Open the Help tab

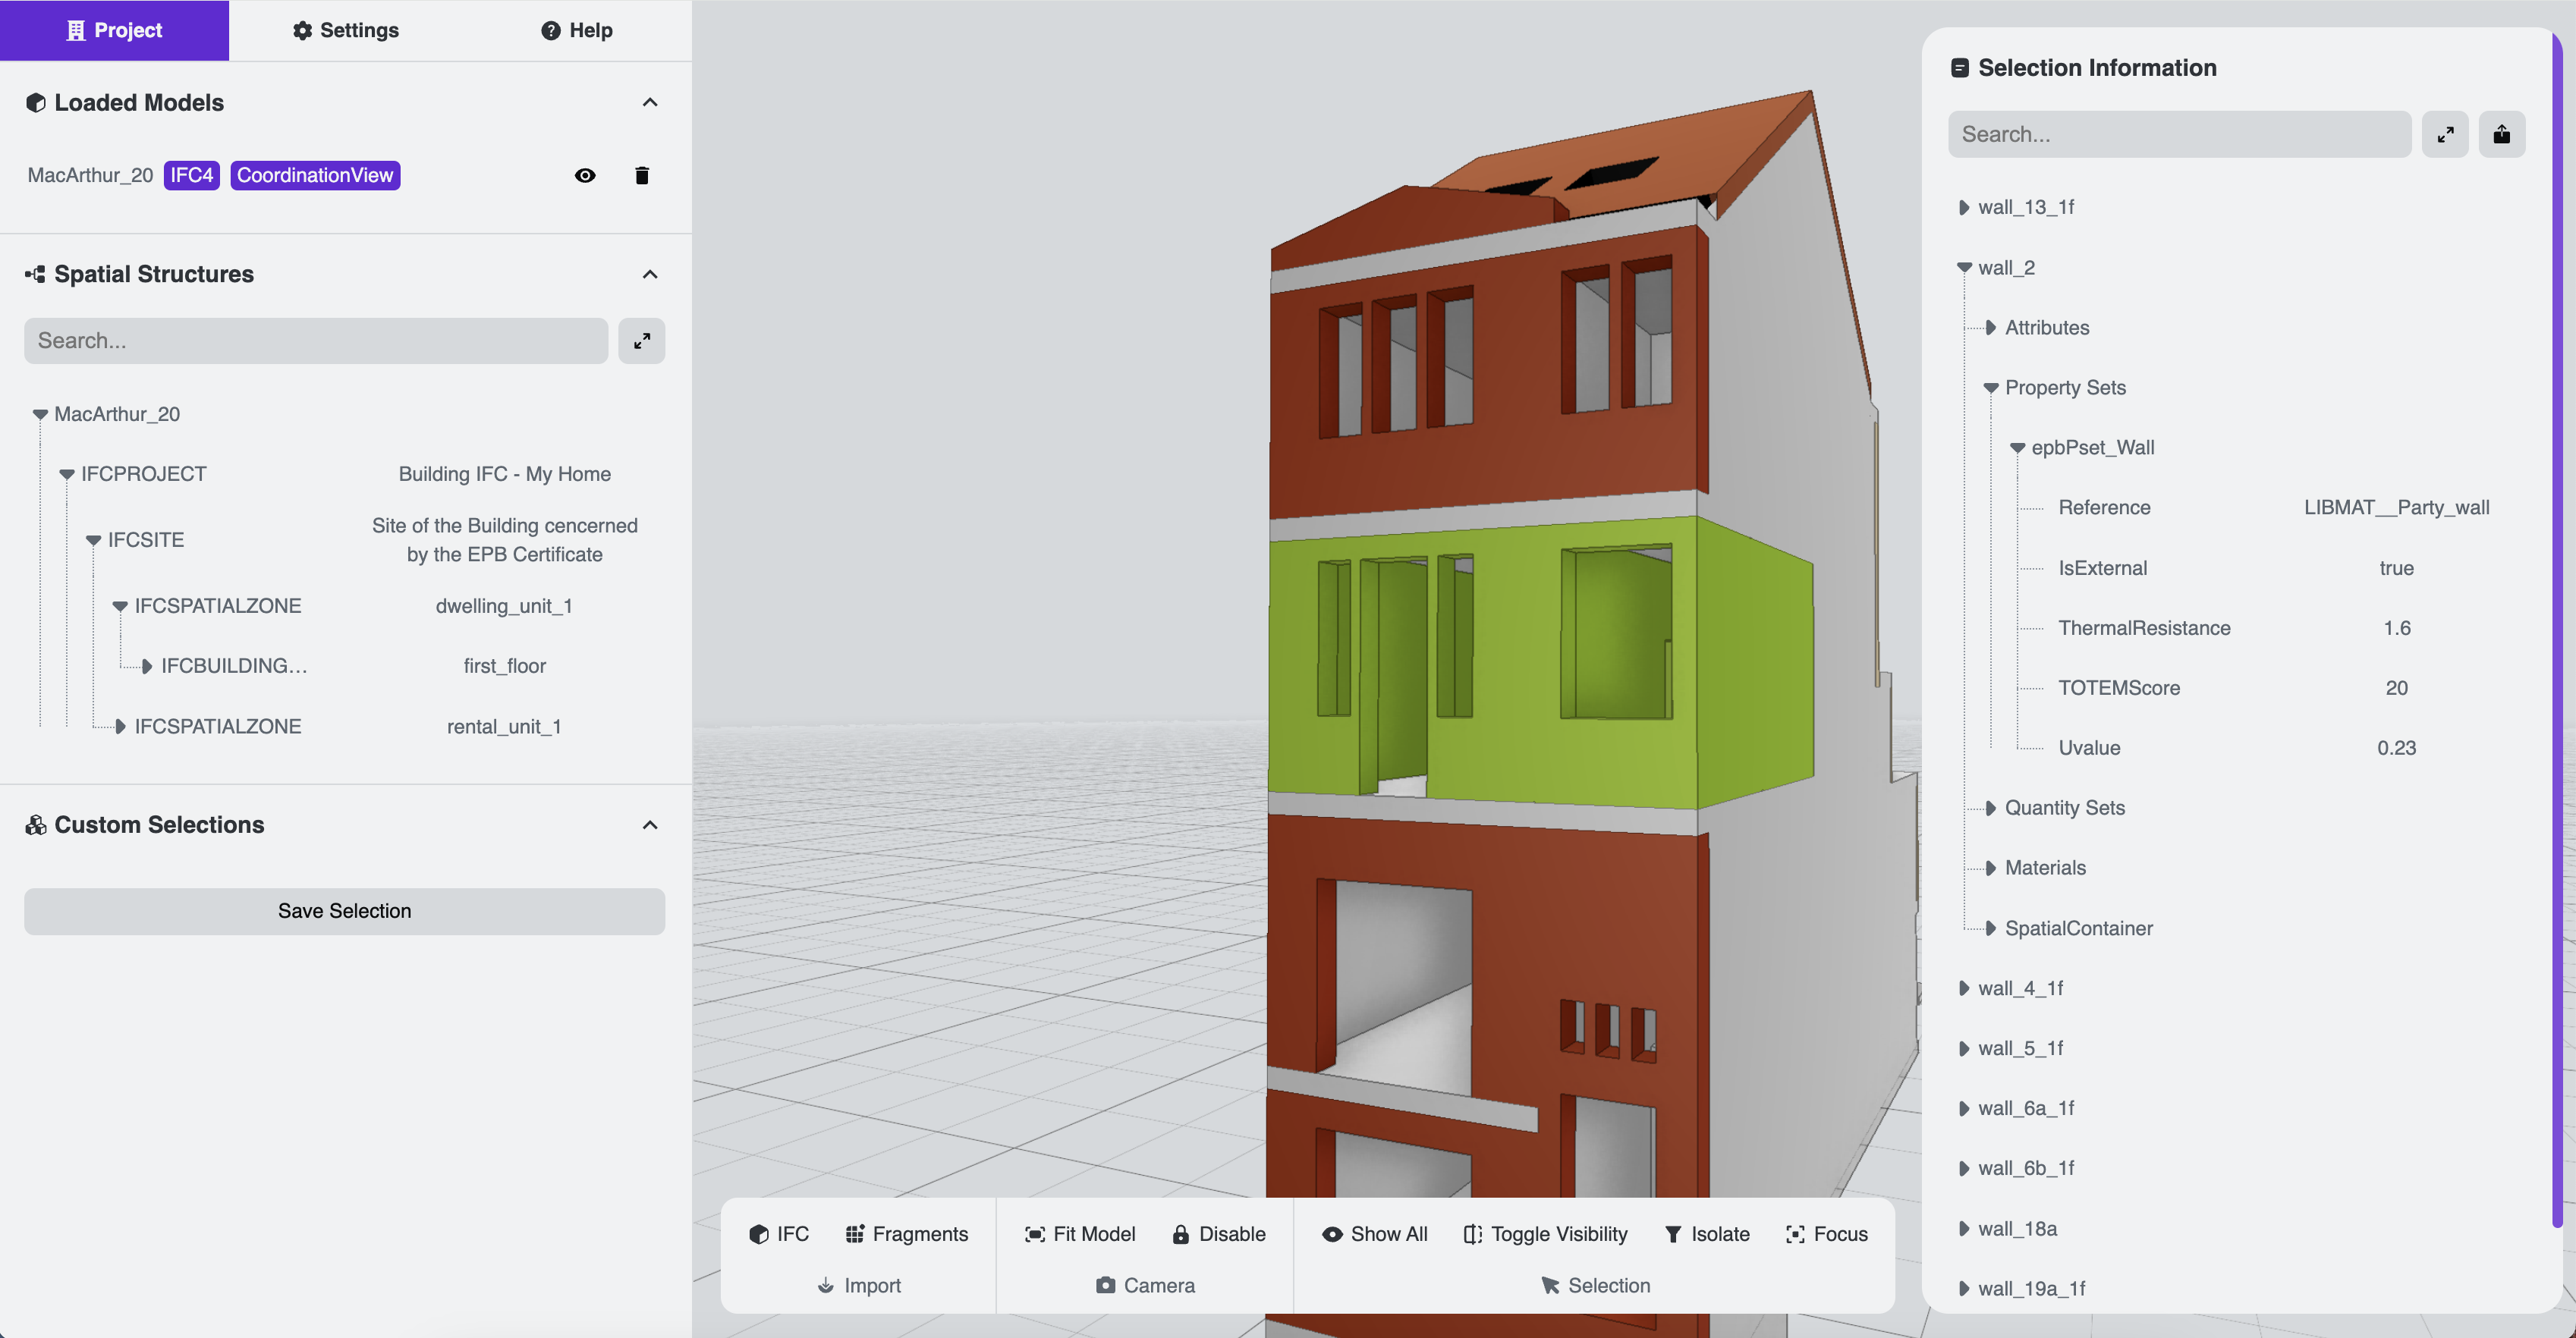[x=576, y=30]
